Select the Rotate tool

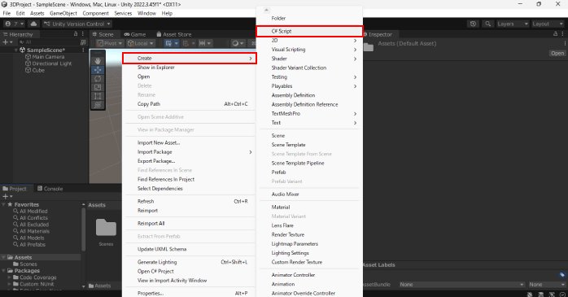98,79
